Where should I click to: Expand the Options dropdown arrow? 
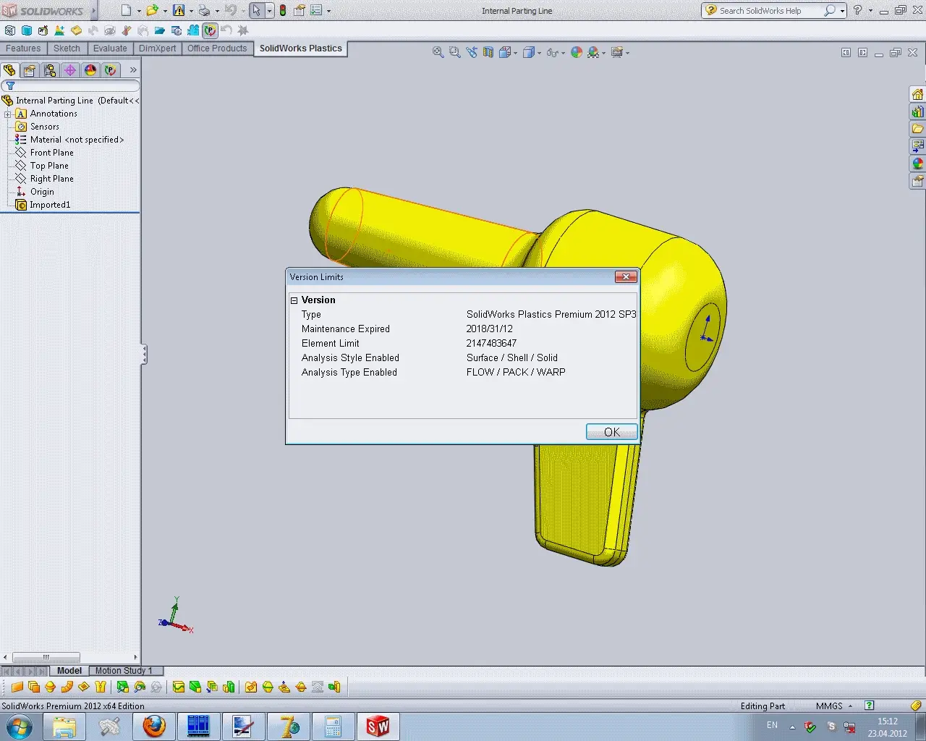(x=328, y=11)
